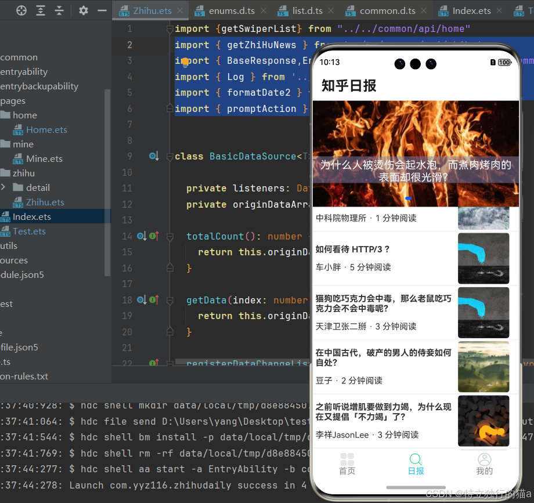The width and height of the screenshot is (534, 503).
Task: Tap the banner headline 为什么人被烫伤会起水泡
Action: point(416,171)
